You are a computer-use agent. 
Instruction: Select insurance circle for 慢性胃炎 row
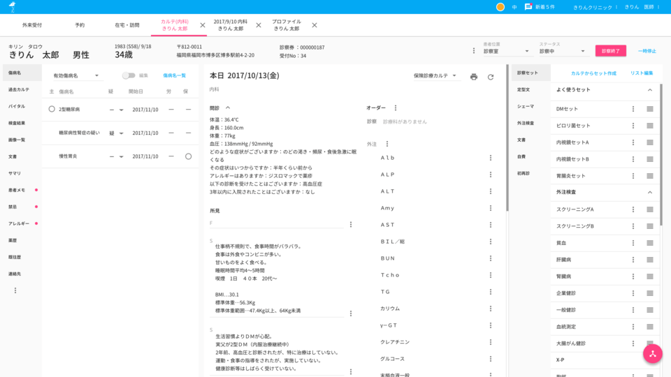pyautogui.click(x=188, y=156)
